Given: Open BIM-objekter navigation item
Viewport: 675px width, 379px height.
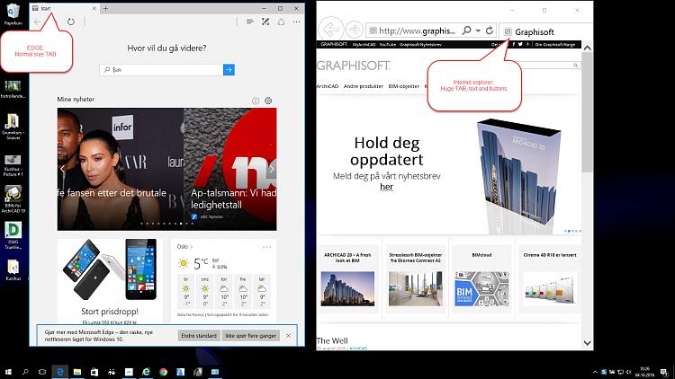Looking at the screenshot, I should point(404,86).
